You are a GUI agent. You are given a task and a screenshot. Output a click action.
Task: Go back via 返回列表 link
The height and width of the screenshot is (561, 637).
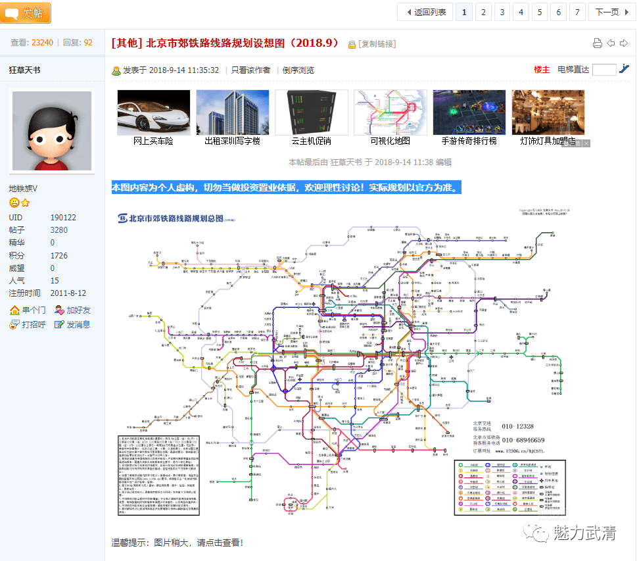click(426, 12)
